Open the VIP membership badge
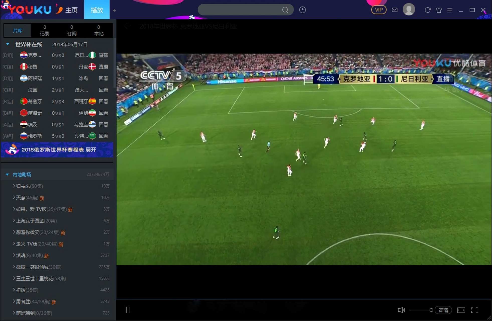Image resolution: width=492 pixels, height=321 pixels. (379, 10)
